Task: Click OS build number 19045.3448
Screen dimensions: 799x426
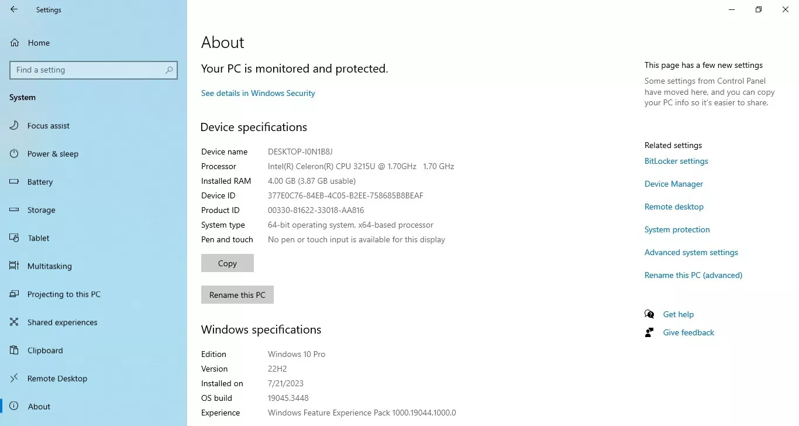Action: point(288,398)
